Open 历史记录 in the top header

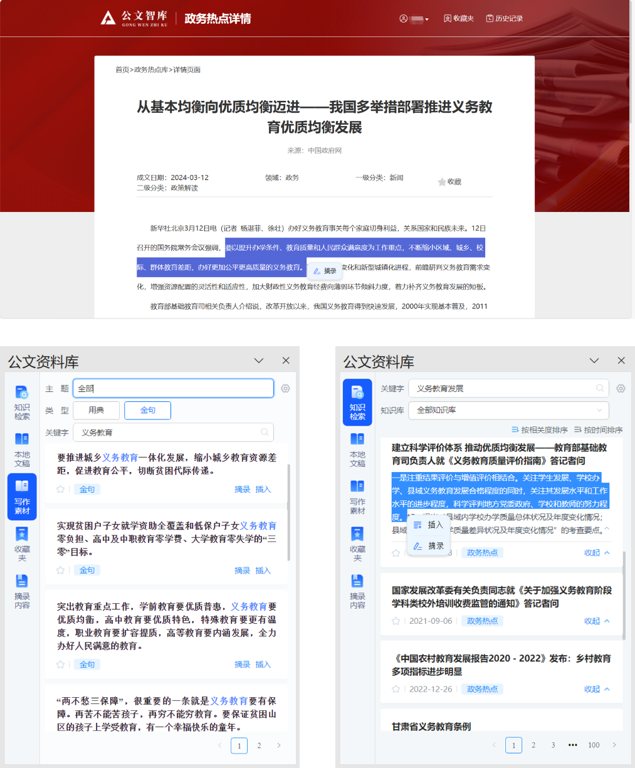[x=505, y=19]
